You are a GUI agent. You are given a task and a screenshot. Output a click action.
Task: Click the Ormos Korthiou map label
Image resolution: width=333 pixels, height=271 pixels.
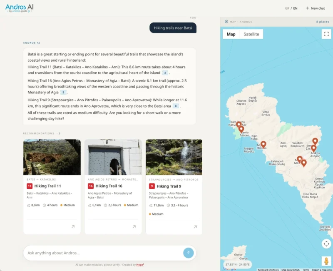point(319,183)
